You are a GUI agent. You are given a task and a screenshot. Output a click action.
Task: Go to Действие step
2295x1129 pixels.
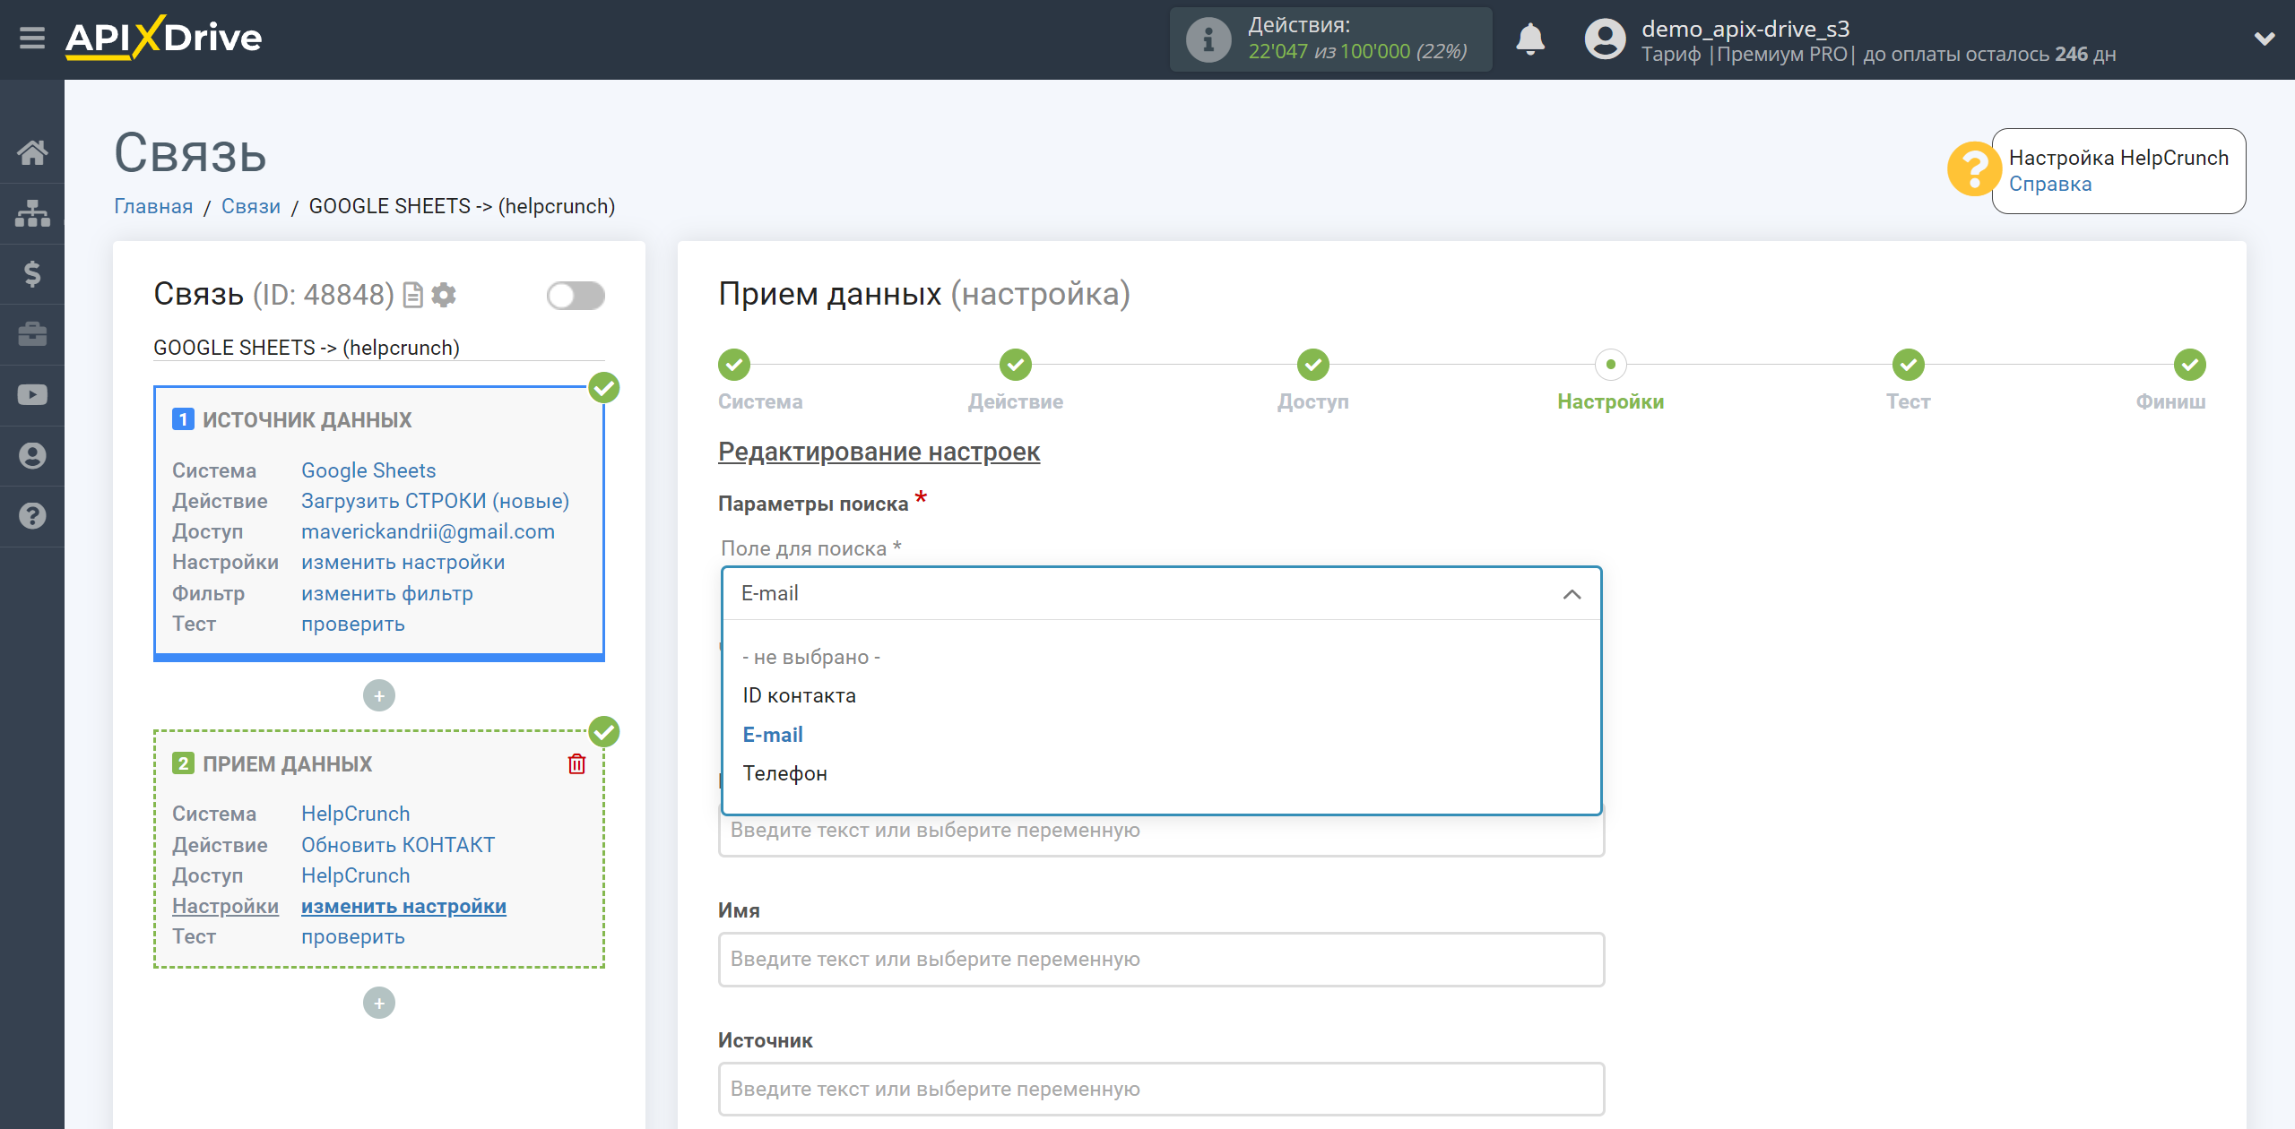point(1016,365)
